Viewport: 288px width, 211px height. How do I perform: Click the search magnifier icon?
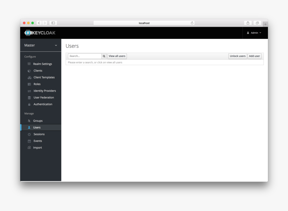coord(104,56)
